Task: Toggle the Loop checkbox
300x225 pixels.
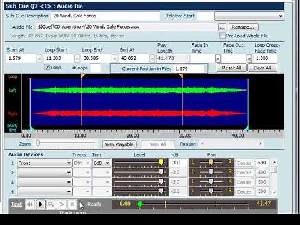Action: click(x=47, y=67)
